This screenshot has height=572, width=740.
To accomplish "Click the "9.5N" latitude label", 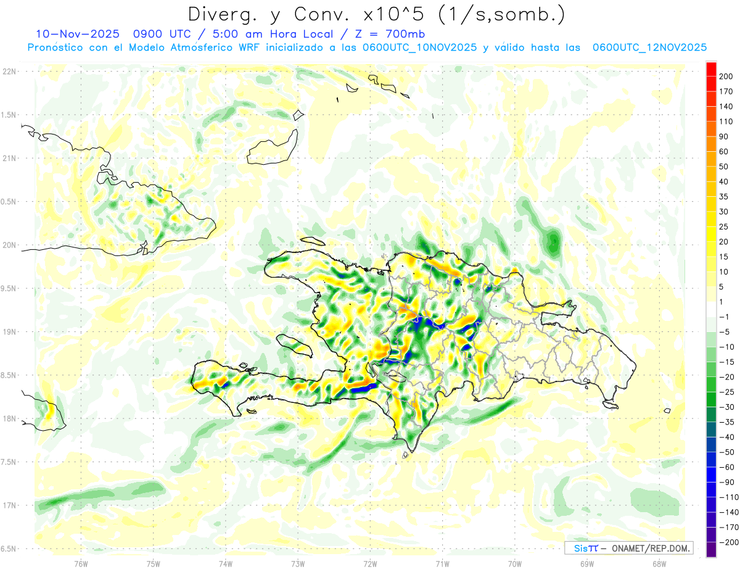I will click(x=9, y=289).
